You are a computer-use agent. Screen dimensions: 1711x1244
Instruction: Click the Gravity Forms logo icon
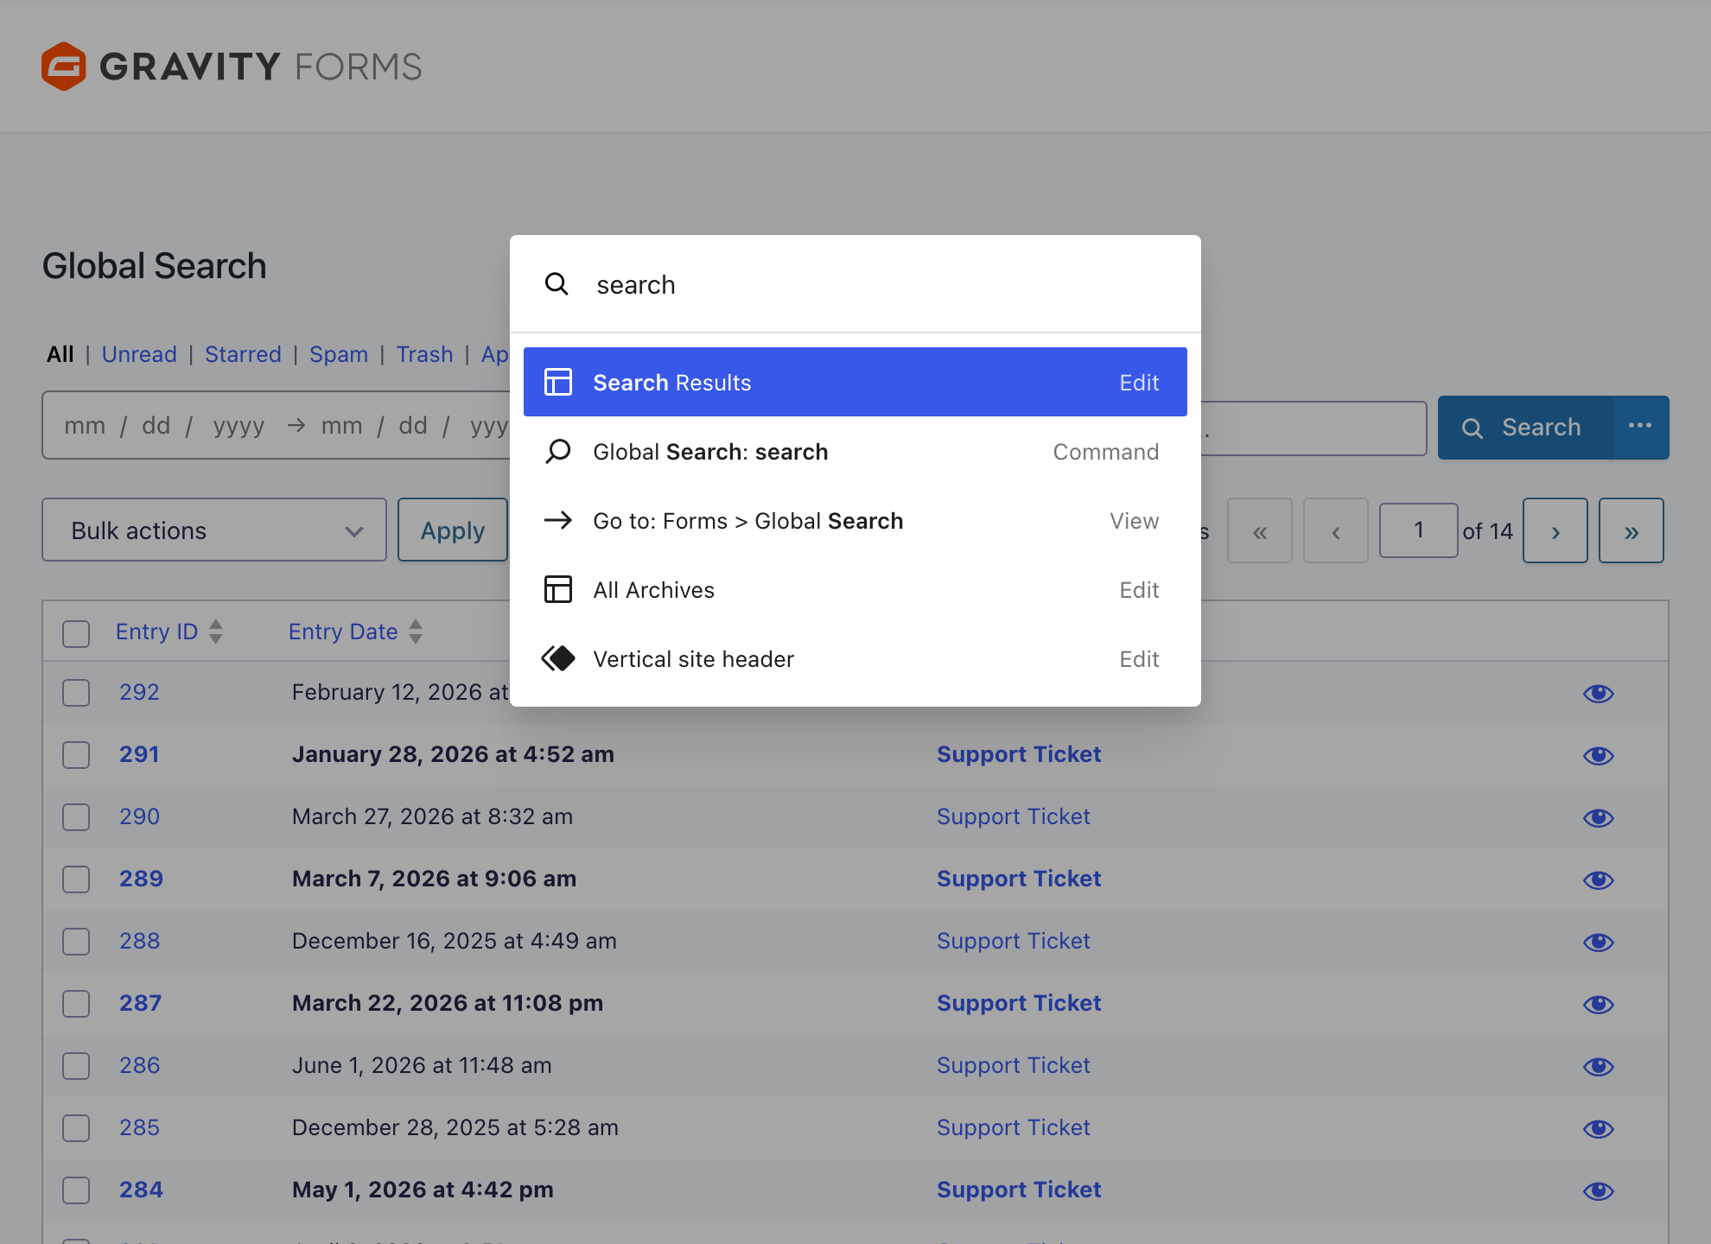pyautogui.click(x=64, y=67)
